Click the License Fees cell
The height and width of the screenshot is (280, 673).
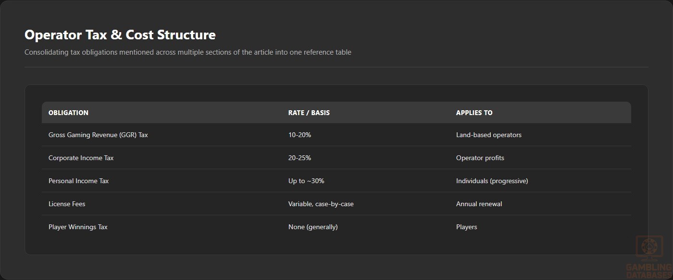(67, 204)
